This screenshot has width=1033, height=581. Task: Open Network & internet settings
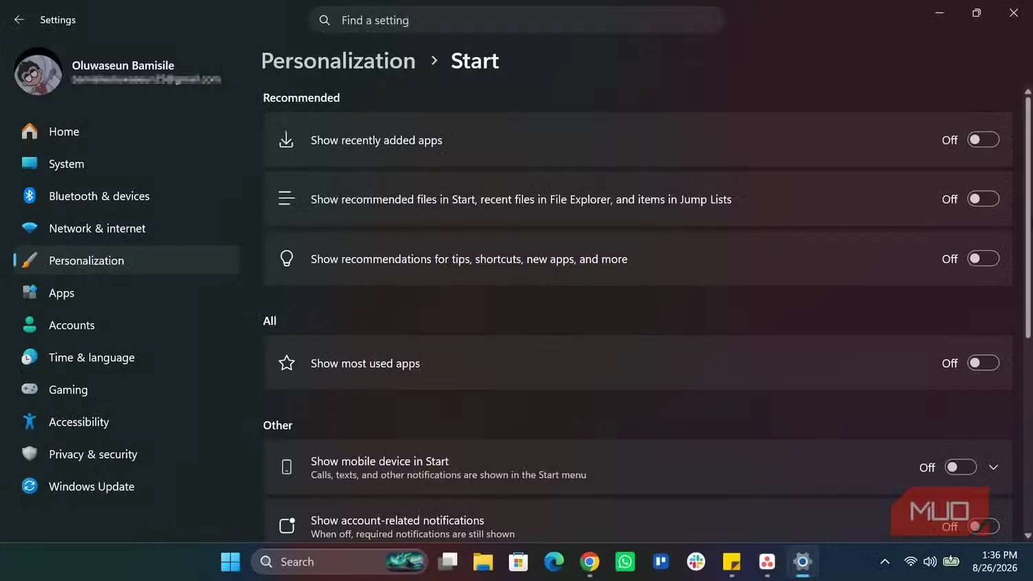127,228
